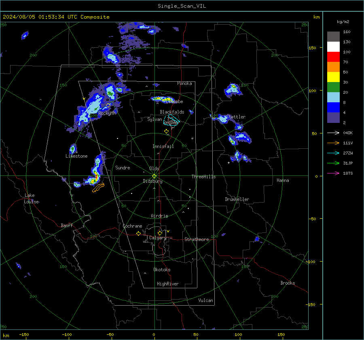The height and width of the screenshot is (340, 364).
Task: Click the gray 130-160 legend color block
Action: (333, 37)
